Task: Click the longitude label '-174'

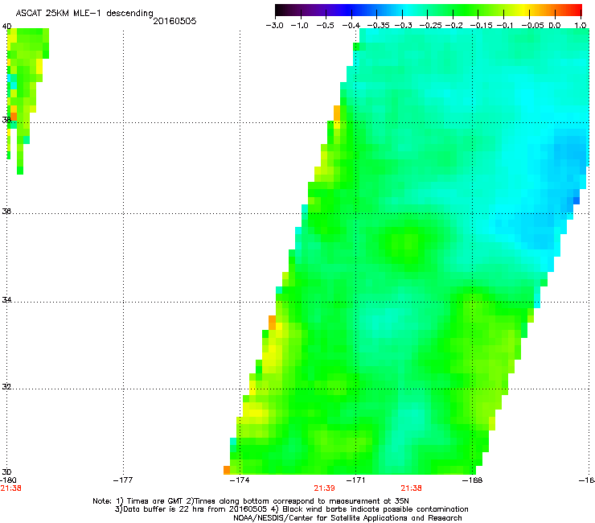Action: [240, 480]
